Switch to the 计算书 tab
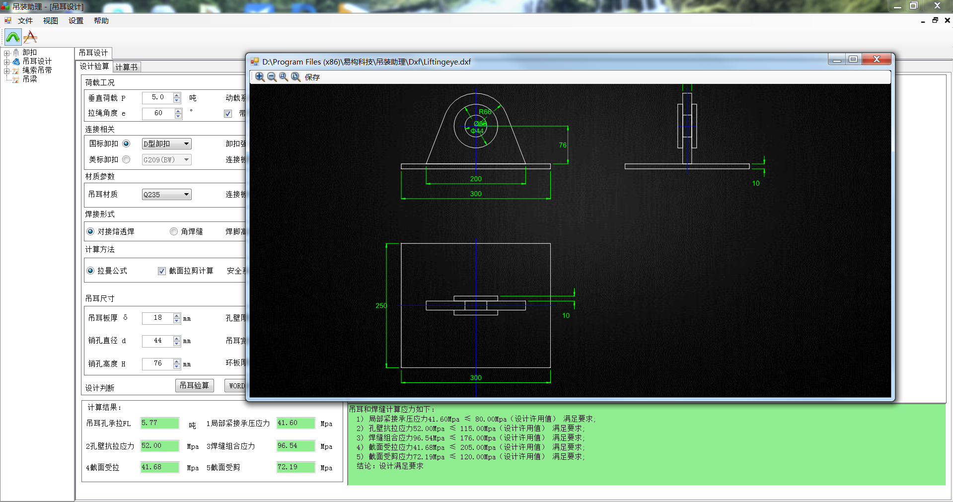 click(x=127, y=67)
